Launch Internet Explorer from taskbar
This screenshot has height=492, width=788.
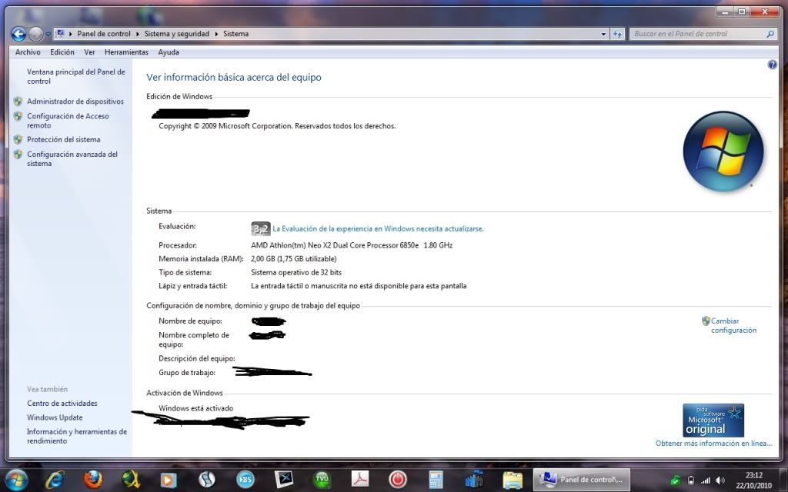55,480
